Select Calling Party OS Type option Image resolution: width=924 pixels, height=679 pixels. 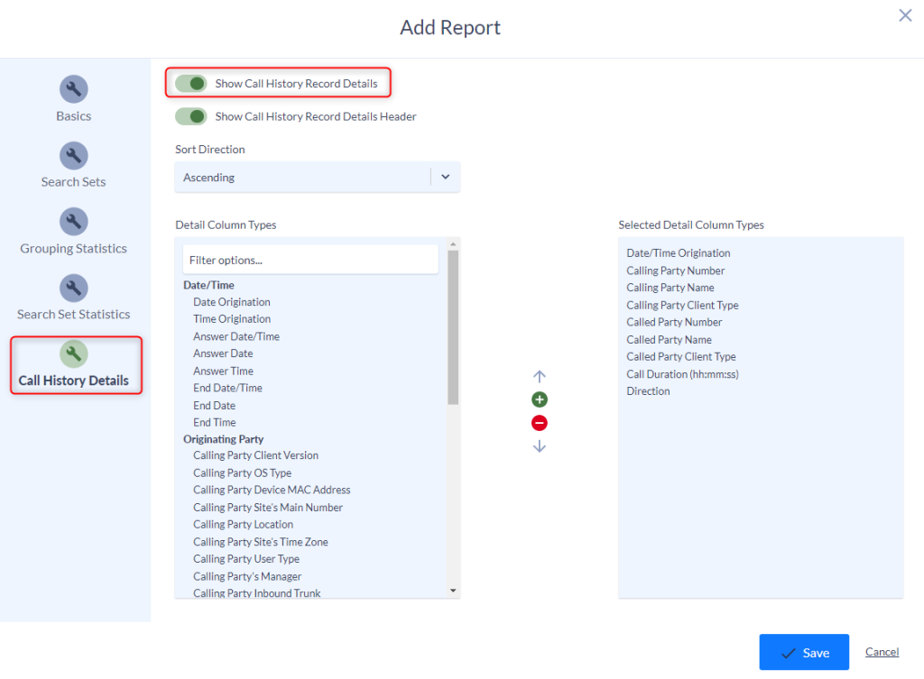242,473
